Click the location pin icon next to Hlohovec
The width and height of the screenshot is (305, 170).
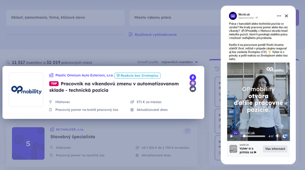[x=51, y=102]
